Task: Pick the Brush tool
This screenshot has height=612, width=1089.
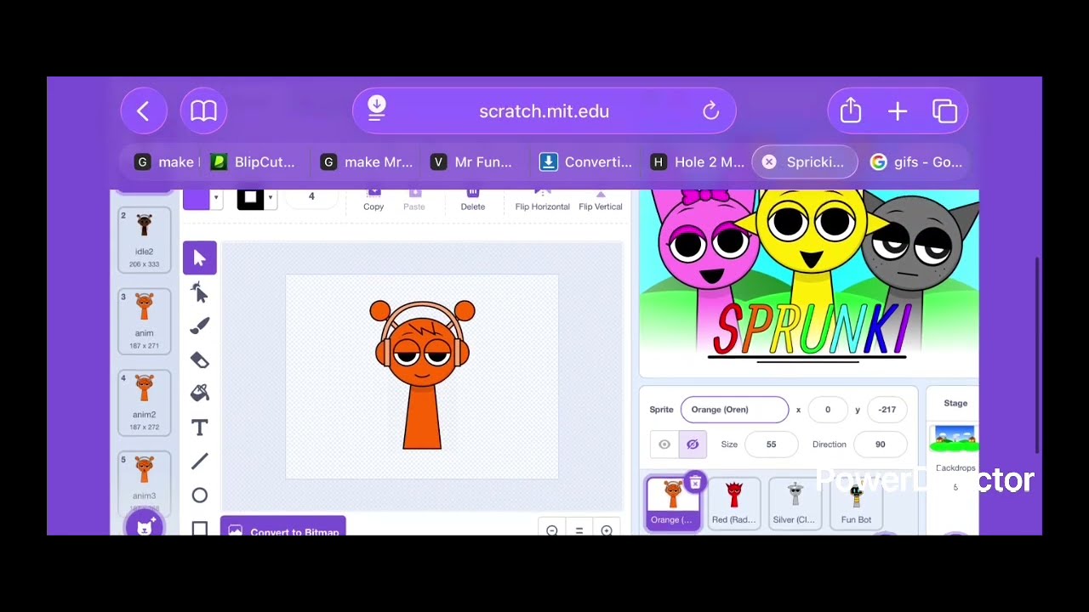Action: (200, 326)
